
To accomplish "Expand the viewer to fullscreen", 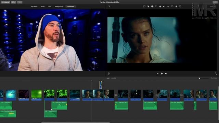I will coord(216,73).
